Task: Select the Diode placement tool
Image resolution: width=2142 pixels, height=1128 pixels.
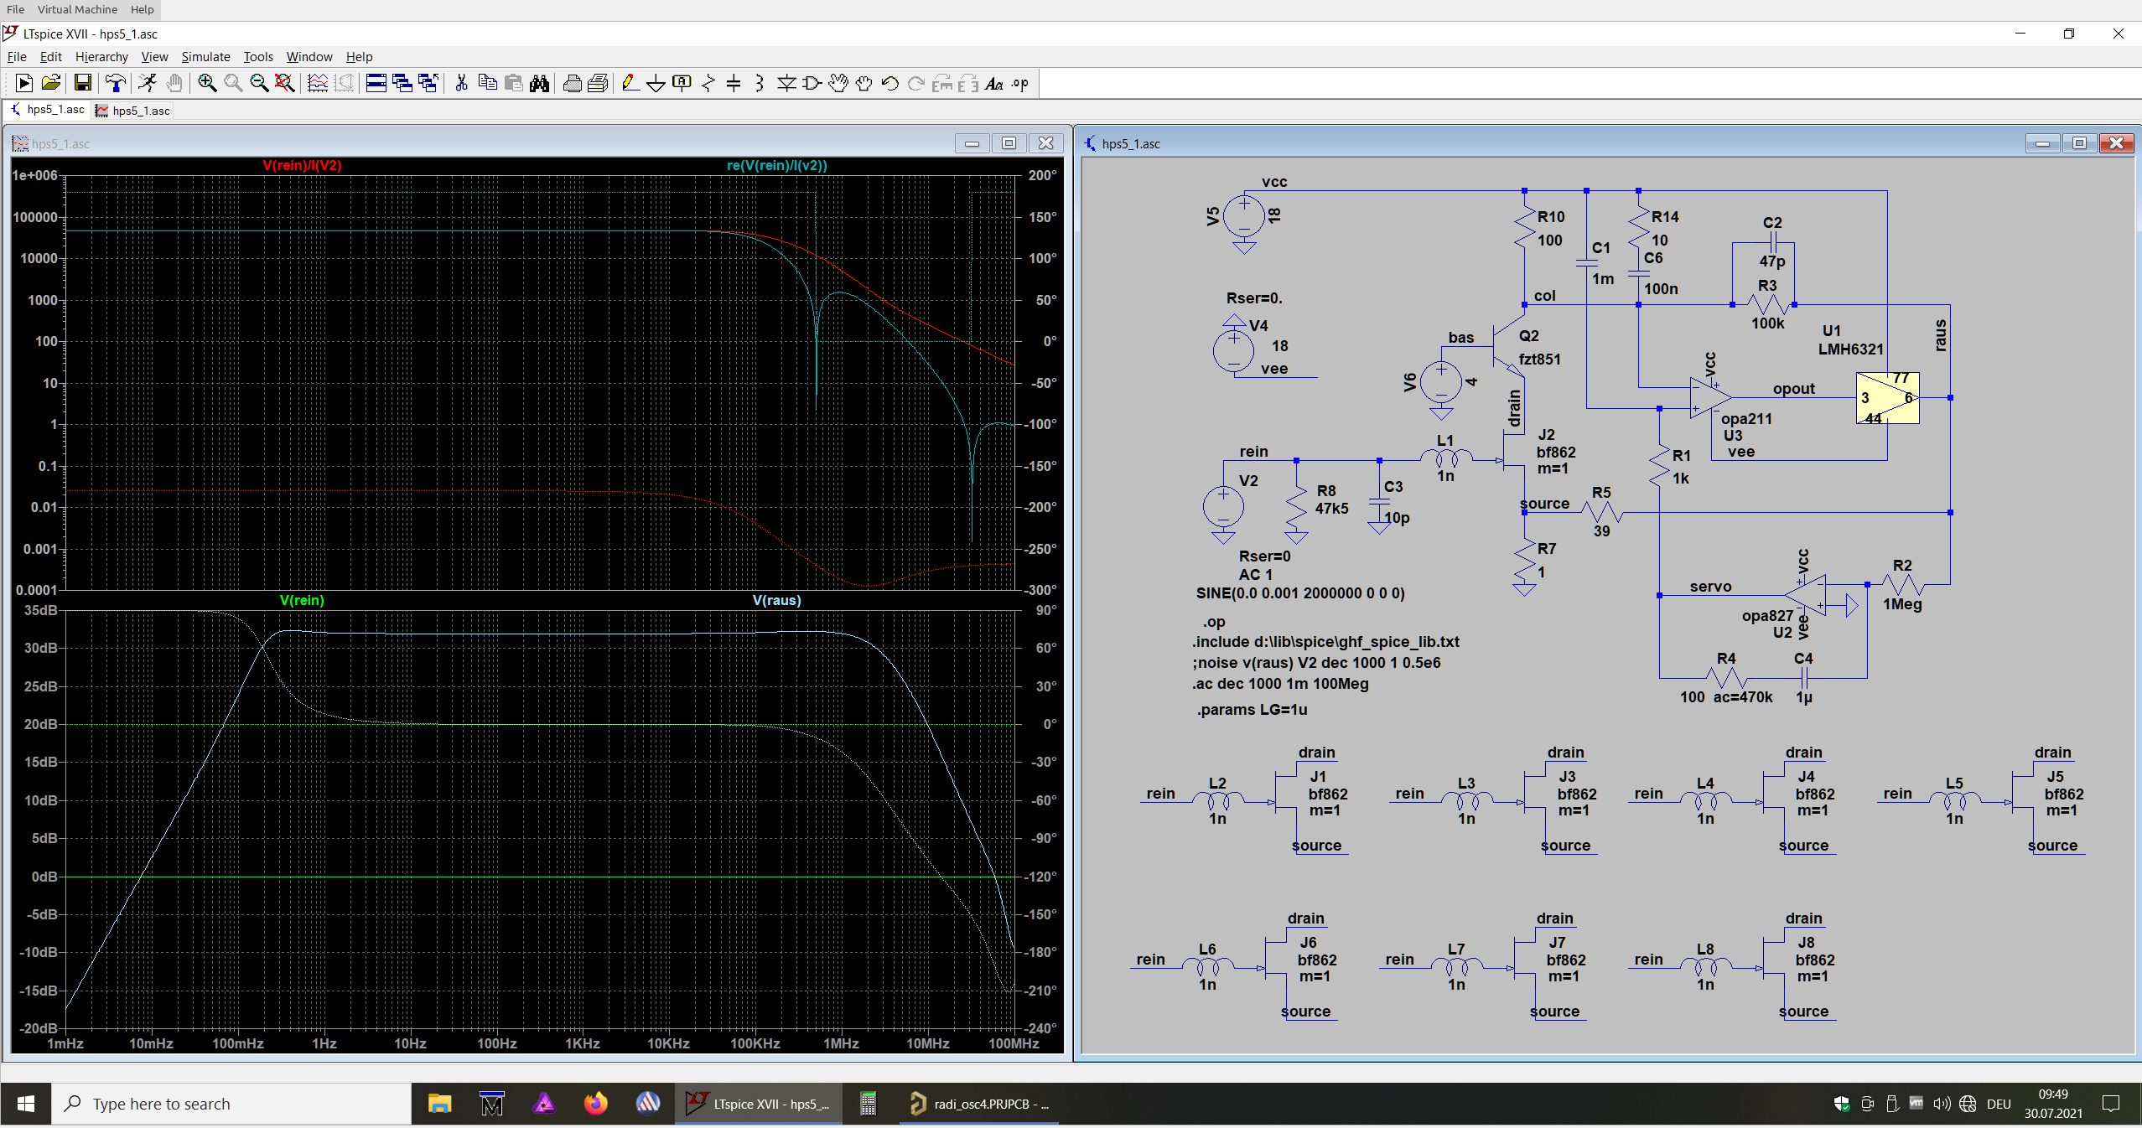Action: pos(786,83)
